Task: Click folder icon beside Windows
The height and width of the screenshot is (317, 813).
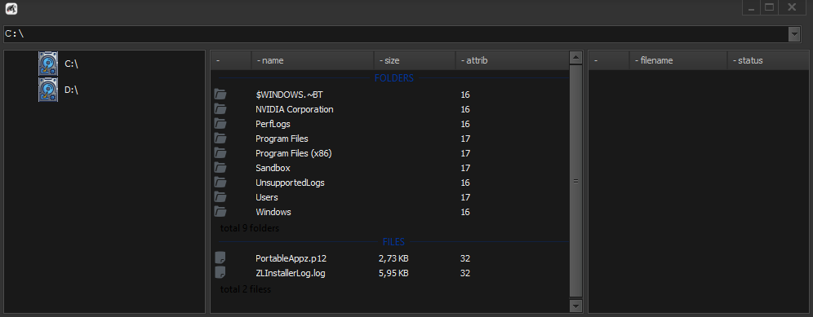Action: click(x=220, y=212)
